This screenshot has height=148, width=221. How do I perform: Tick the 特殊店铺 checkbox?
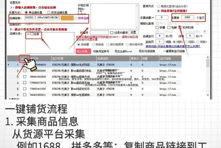point(76,18)
